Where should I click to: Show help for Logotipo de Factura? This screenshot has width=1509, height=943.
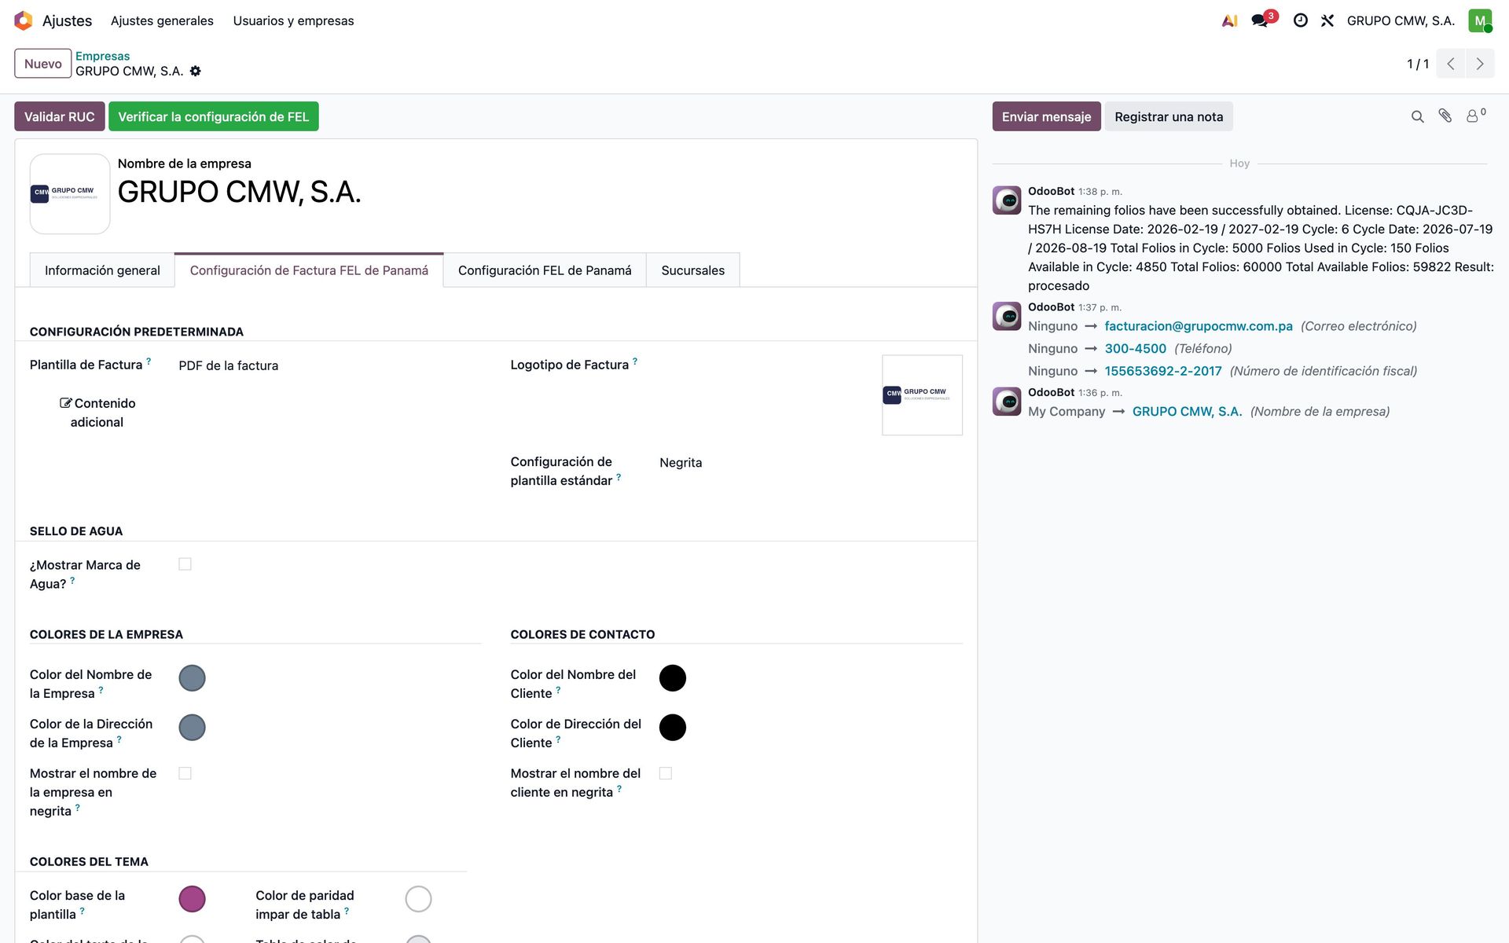click(x=635, y=361)
